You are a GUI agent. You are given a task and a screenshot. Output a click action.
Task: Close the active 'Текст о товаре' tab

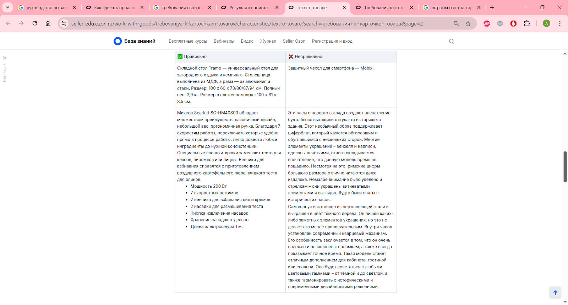coord(344,7)
